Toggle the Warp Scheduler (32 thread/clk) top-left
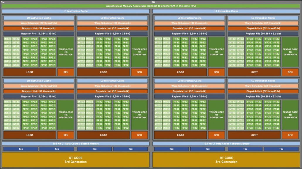302x169 pixels. click(38, 23)
